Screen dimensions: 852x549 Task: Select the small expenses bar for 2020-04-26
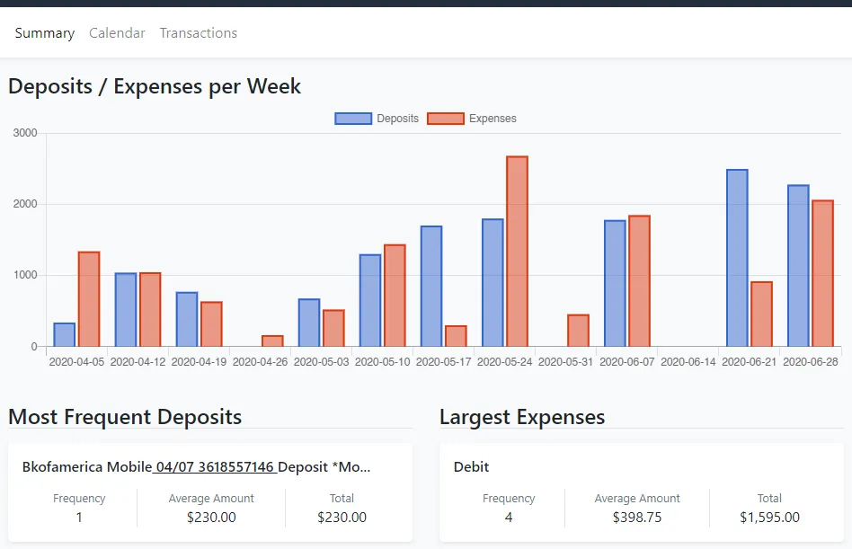[272, 341]
